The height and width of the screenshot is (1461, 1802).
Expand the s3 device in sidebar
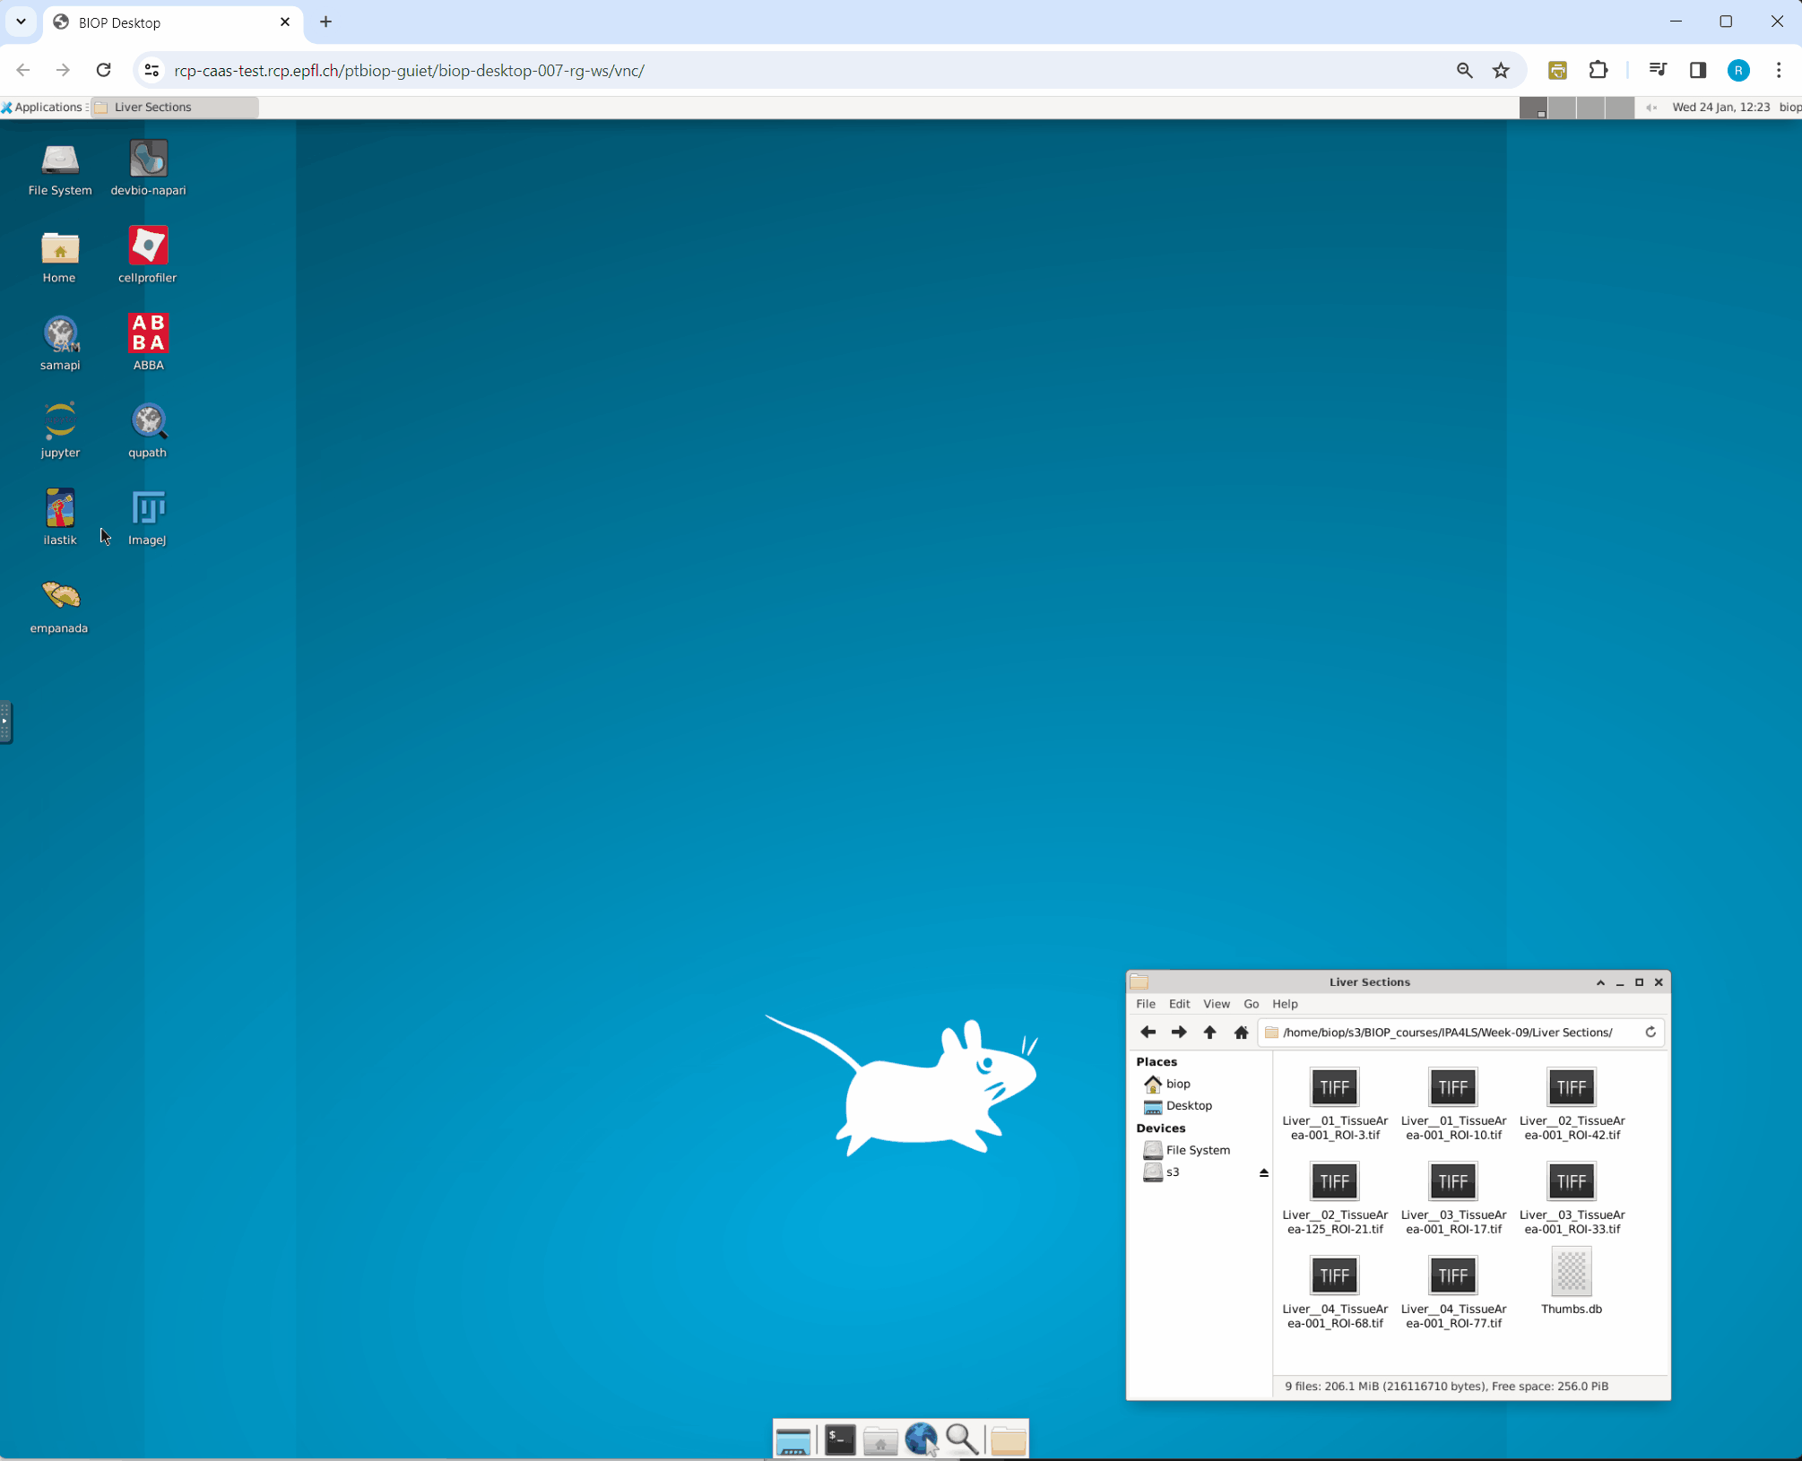coord(1262,1171)
